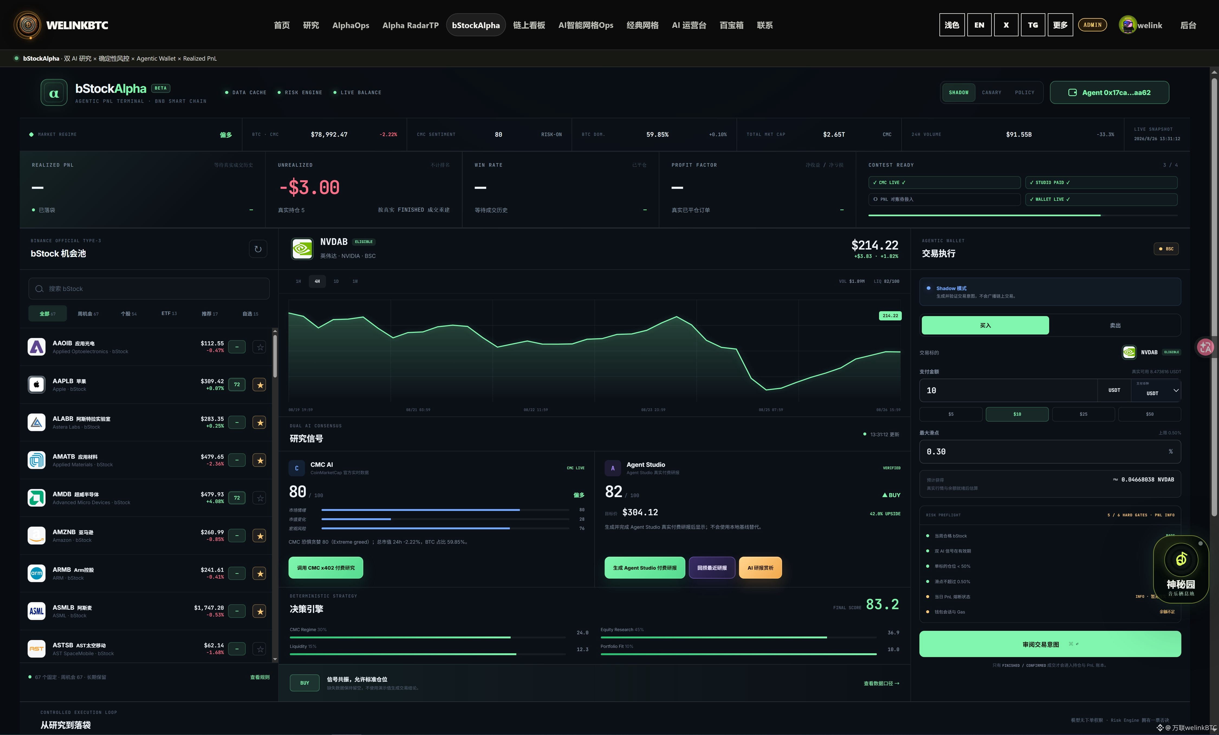Click the AMDB AMD logo
This screenshot has width=1219, height=735.
point(37,498)
